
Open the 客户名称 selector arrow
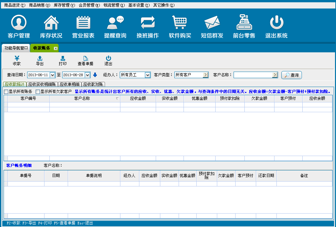point(275,75)
